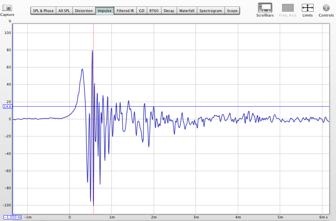Viewport: 336px width, 221px height.
Task: Switch to the SPL & Phase tab
Action: pos(43,11)
